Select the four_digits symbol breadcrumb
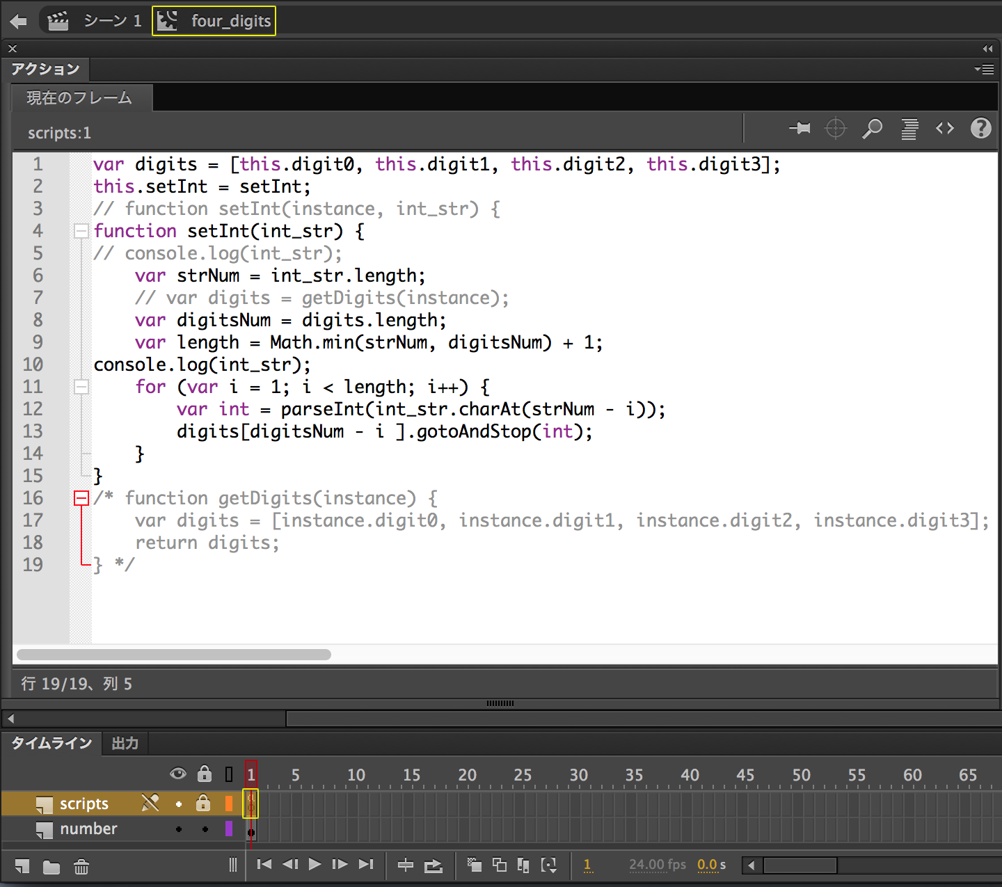Image resolution: width=1002 pixels, height=887 pixels. (x=214, y=21)
